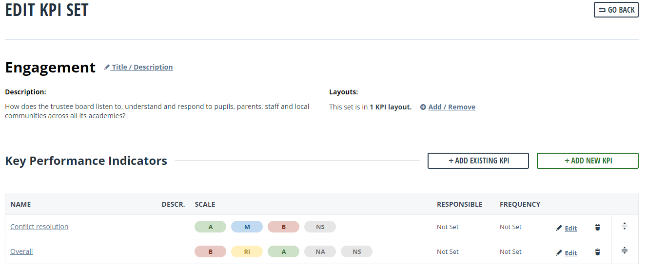This screenshot has height=268, width=647.
Task: Click grey NA badge in Overall scale
Action: tap(320, 251)
